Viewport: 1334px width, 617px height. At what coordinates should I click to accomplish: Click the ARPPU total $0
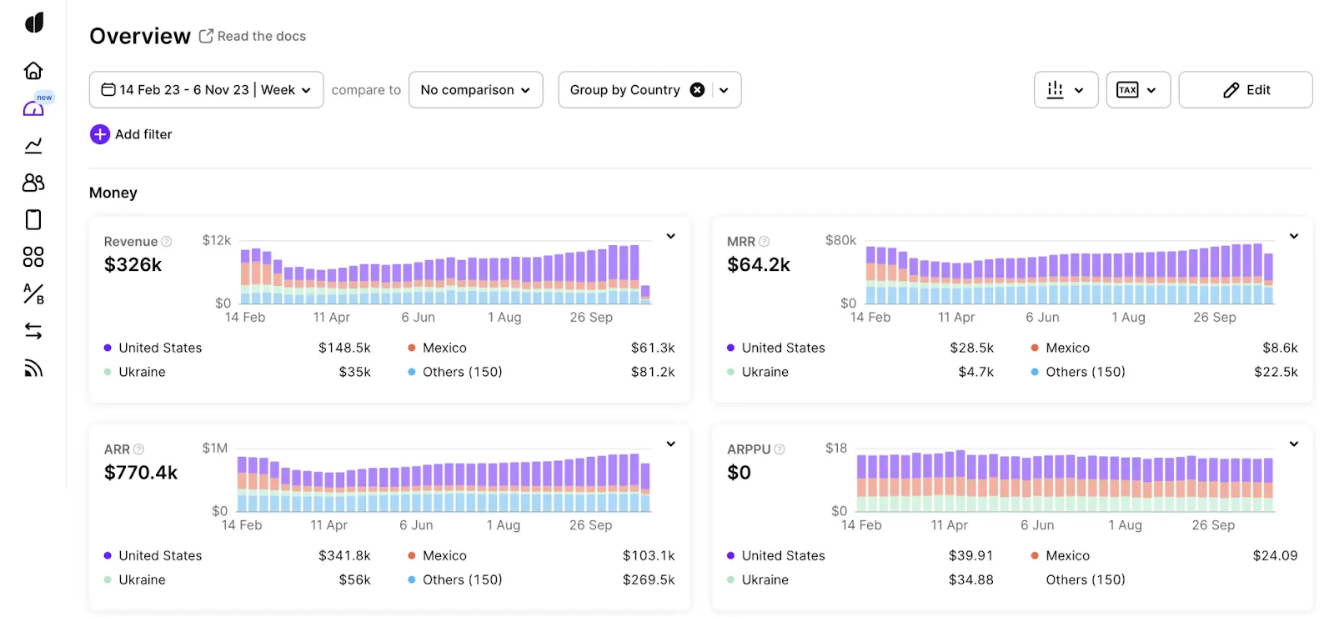click(739, 473)
